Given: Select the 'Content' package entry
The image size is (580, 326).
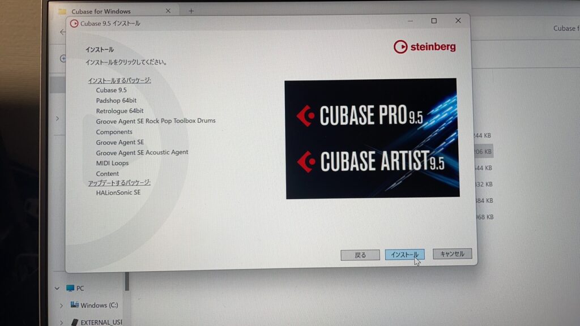Looking at the screenshot, I should coord(107,174).
